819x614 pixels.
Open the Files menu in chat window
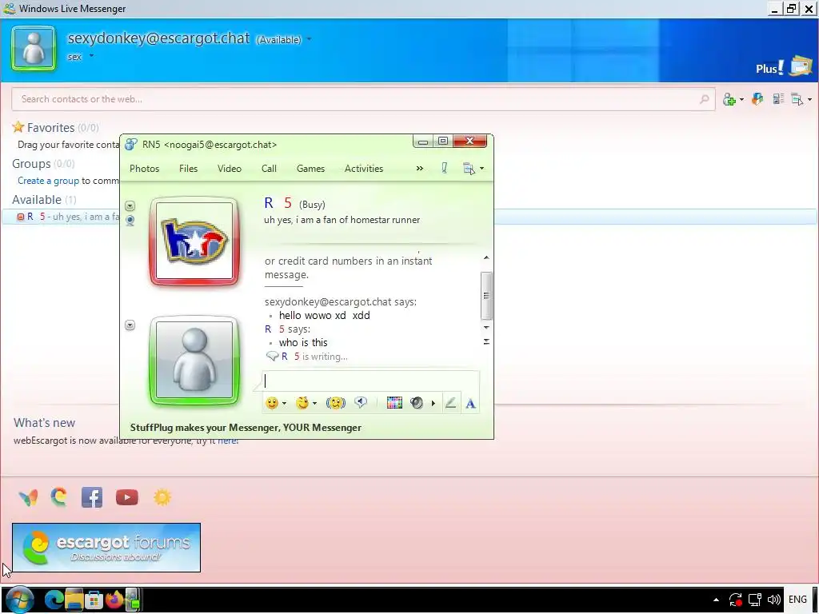[188, 169]
